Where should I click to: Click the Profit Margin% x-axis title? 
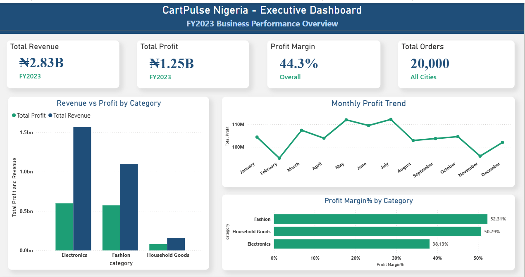(390, 264)
